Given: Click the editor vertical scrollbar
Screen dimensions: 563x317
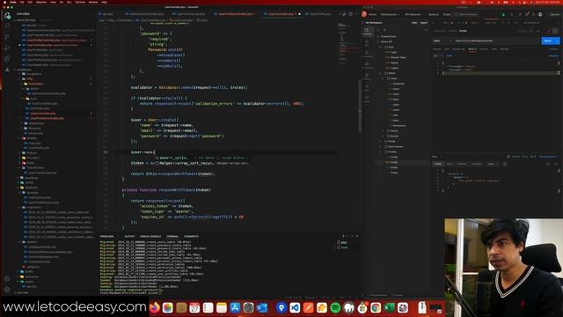Looking at the screenshot, I should tap(360, 105).
